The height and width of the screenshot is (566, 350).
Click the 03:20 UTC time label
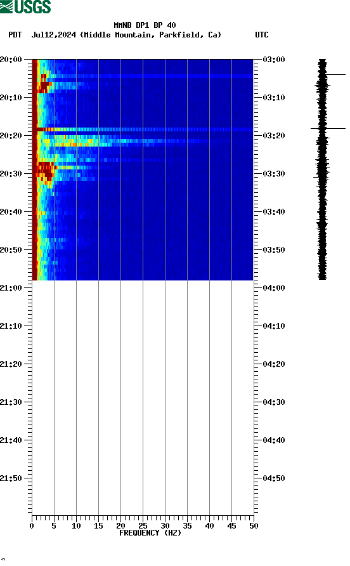pos(274,136)
